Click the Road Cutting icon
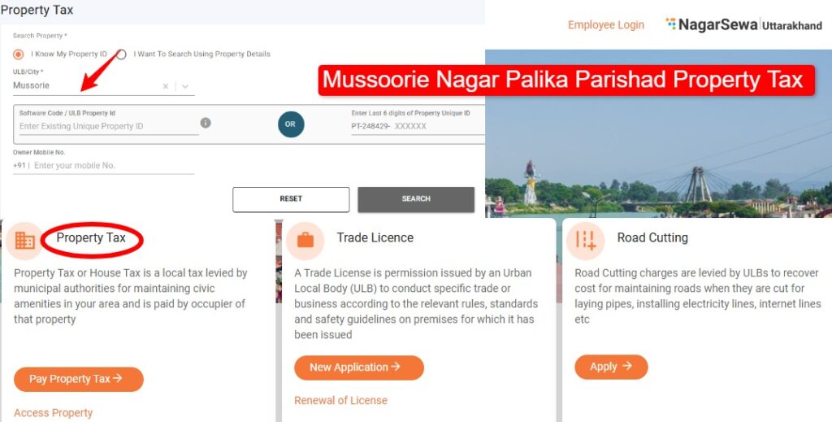This screenshot has width=832, height=422. point(585,241)
